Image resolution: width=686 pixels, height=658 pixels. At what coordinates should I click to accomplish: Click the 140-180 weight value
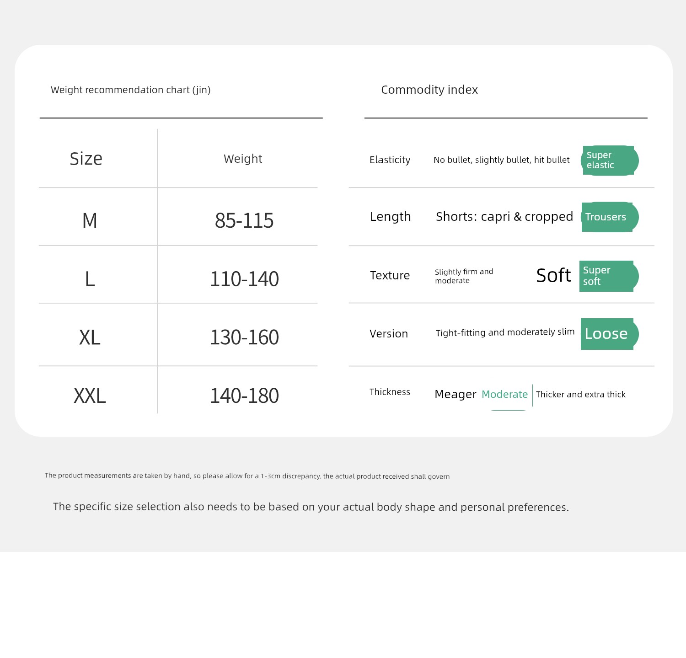[x=244, y=396]
